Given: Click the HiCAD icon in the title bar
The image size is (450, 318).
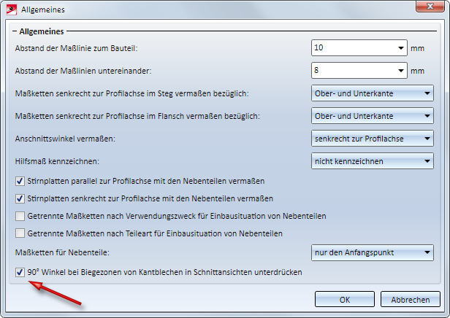Looking at the screenshot, I should (12, 9).
